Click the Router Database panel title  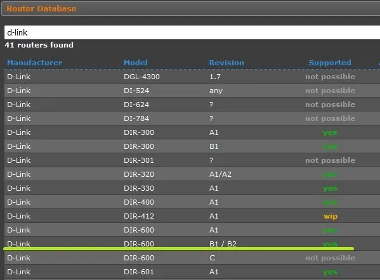tap(41, 9)
